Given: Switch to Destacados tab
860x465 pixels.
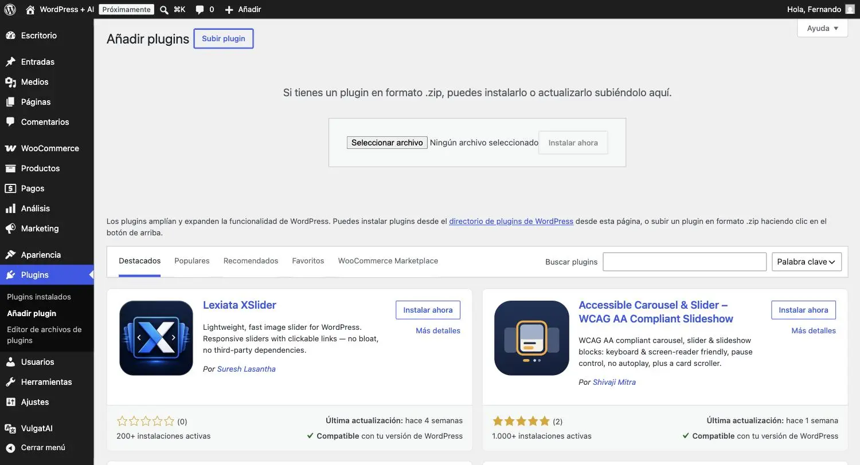Looking at the screenshot, I should click(x=139, y=261).
